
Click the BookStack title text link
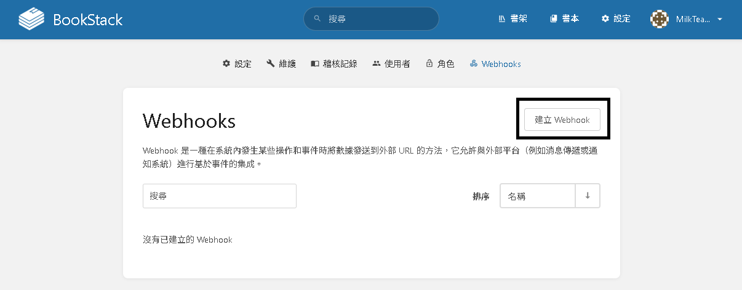[88, 20]
